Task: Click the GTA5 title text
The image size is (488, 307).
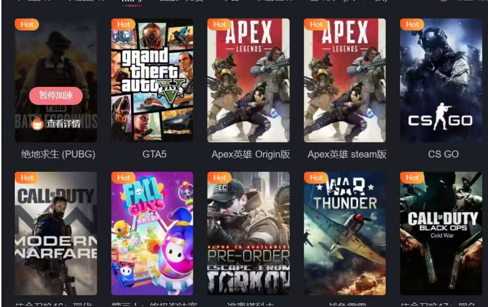Action: click(x=154, y=154)
